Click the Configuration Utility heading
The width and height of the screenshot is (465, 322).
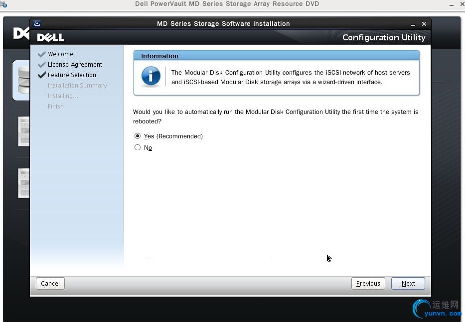[x=384, y=38]
